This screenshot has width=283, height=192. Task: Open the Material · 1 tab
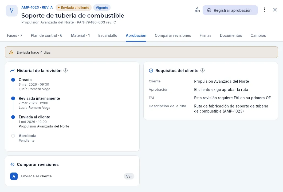pyautogui.click(x=80, y=35)
